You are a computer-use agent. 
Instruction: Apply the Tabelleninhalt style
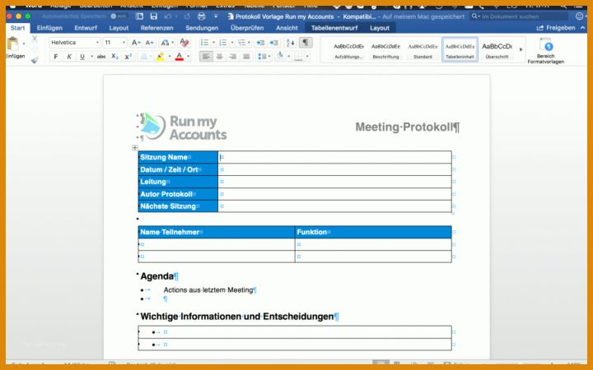(460, 49)
